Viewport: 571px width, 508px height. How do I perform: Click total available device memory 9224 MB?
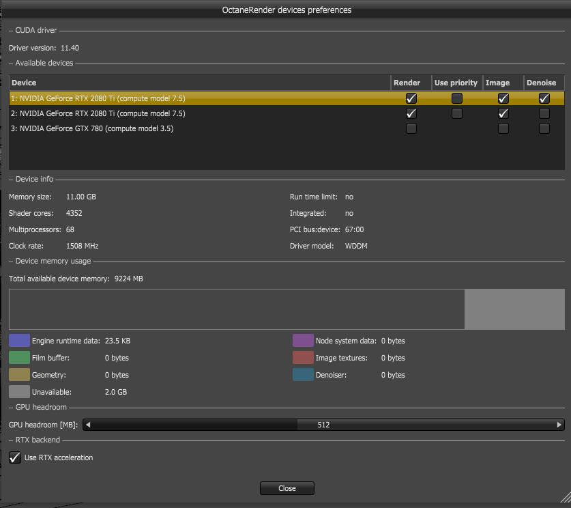pyautogui.click(x=128, y=279)
